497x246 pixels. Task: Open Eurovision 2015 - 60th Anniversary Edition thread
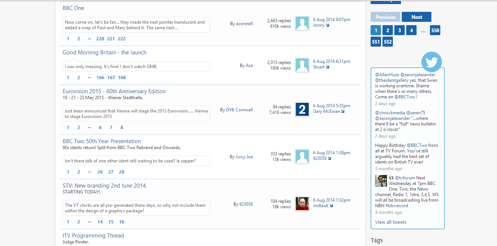[x=114, y=91]
